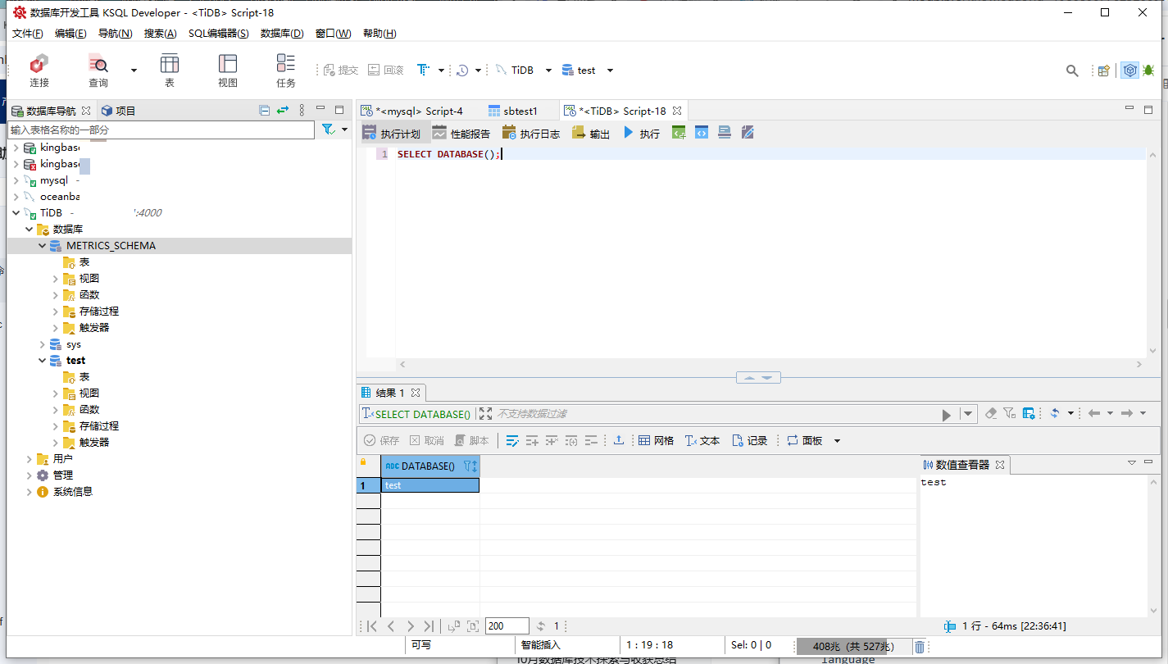Click the magnifier search icon at top right

1072,70
